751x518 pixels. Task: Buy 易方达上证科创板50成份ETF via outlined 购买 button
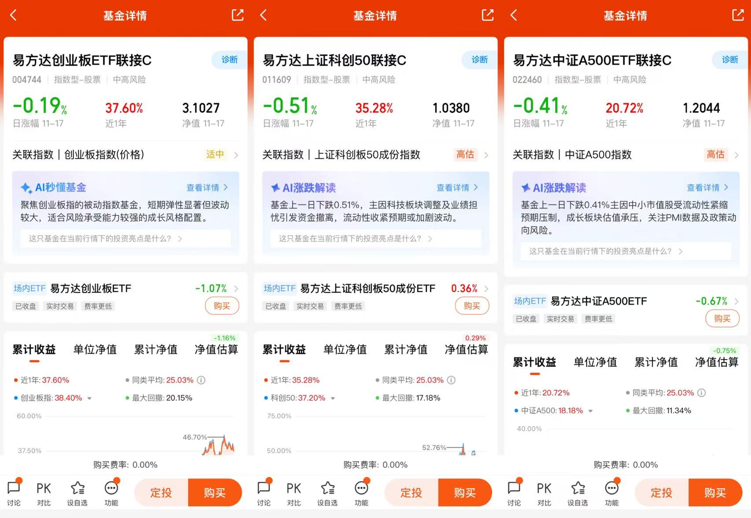coord(472,306)
